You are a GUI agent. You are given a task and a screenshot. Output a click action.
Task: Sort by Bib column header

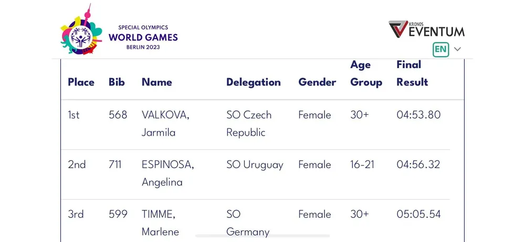point(117,82)
